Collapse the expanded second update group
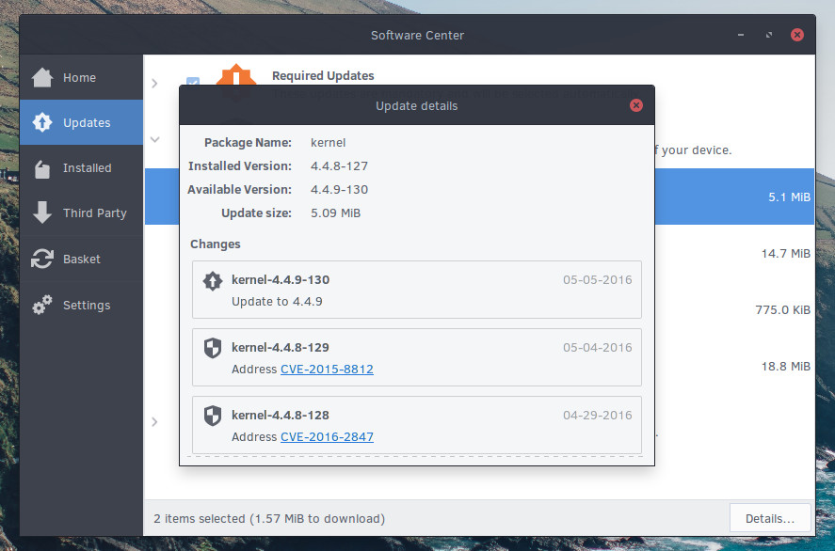835x551 pixels. point(155,140)
